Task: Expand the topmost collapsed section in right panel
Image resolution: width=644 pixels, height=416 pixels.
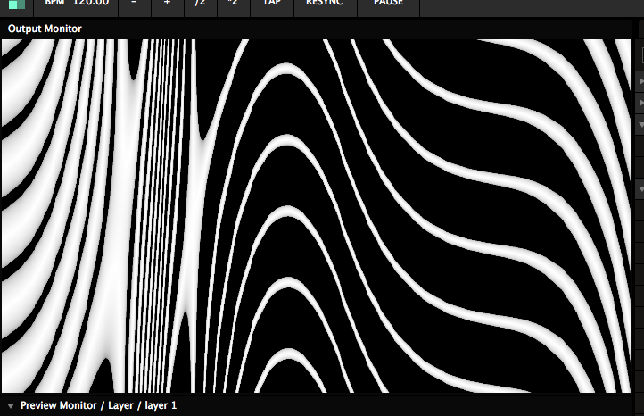Action: [x=640, y=81]
